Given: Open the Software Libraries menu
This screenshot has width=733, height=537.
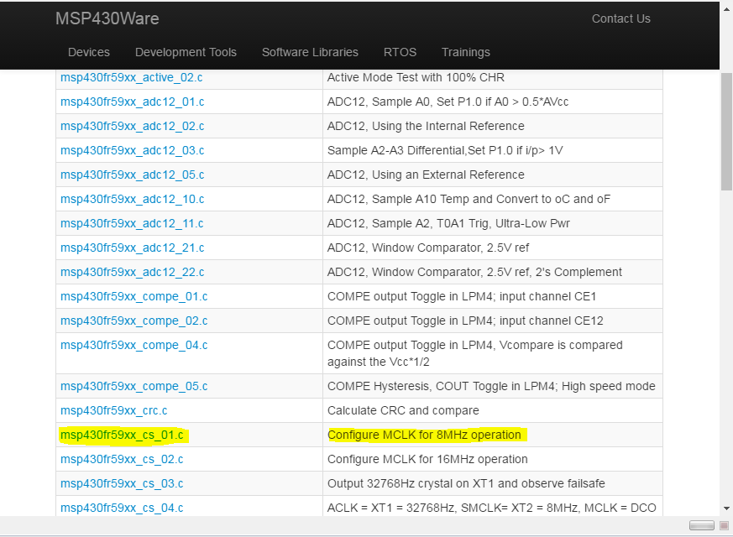Looking at the screenshot, I should pos(310,52).
